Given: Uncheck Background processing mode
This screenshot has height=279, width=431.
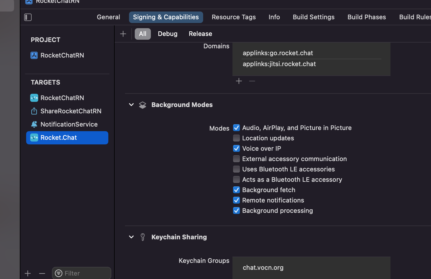Looking at the screenshot, I should point(236,211).
